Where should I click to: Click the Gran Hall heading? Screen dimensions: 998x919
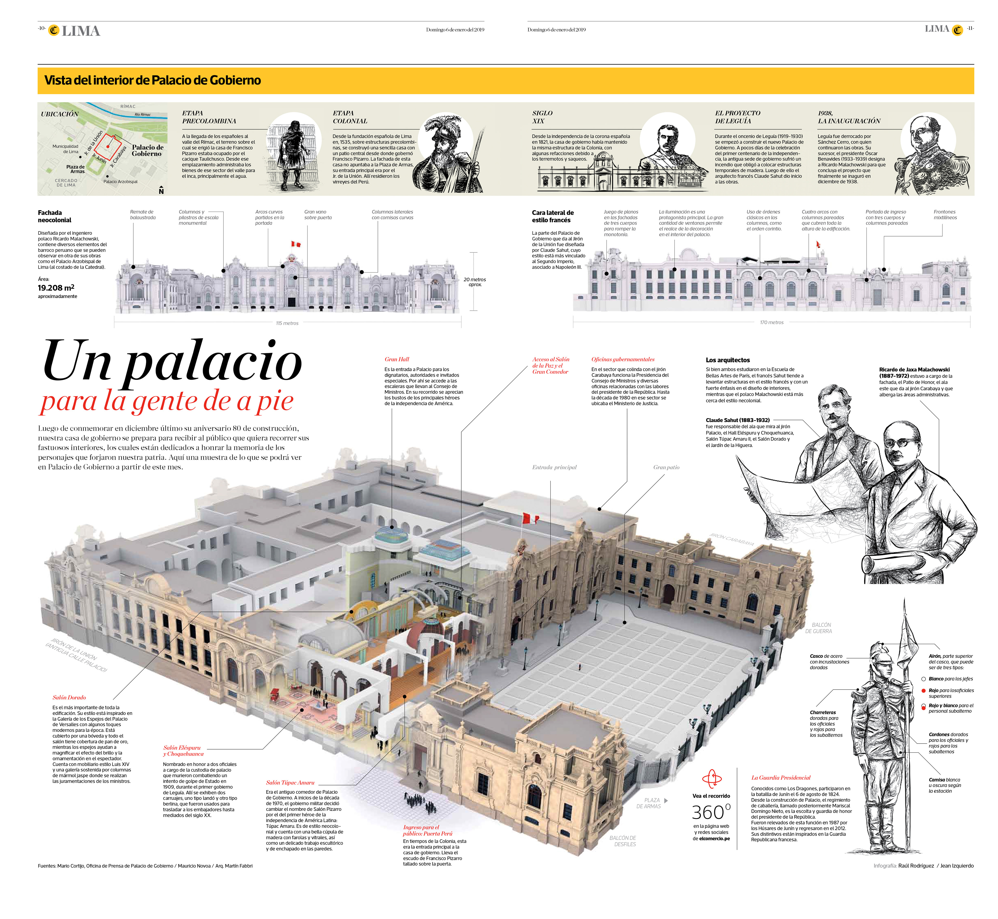click(397, 359)
